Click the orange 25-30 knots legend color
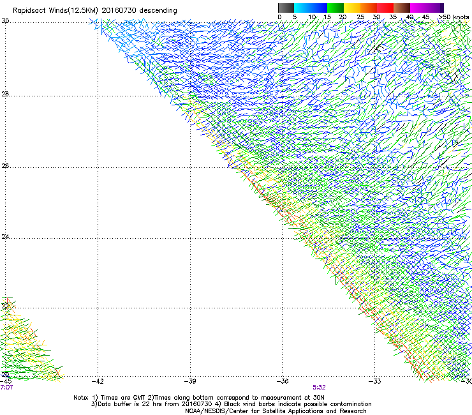Screen dimensions: 472x415 point(369,8)
